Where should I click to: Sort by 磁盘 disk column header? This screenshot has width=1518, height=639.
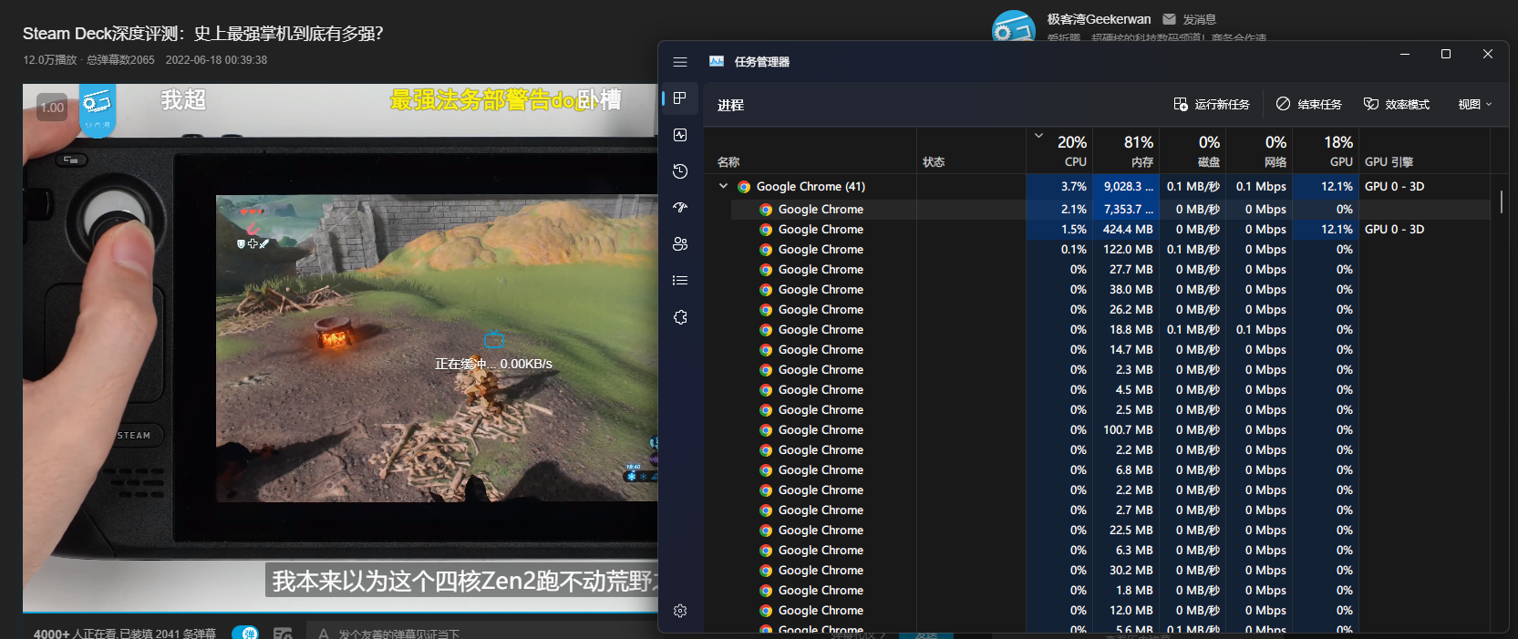[x=1193, y=150]
